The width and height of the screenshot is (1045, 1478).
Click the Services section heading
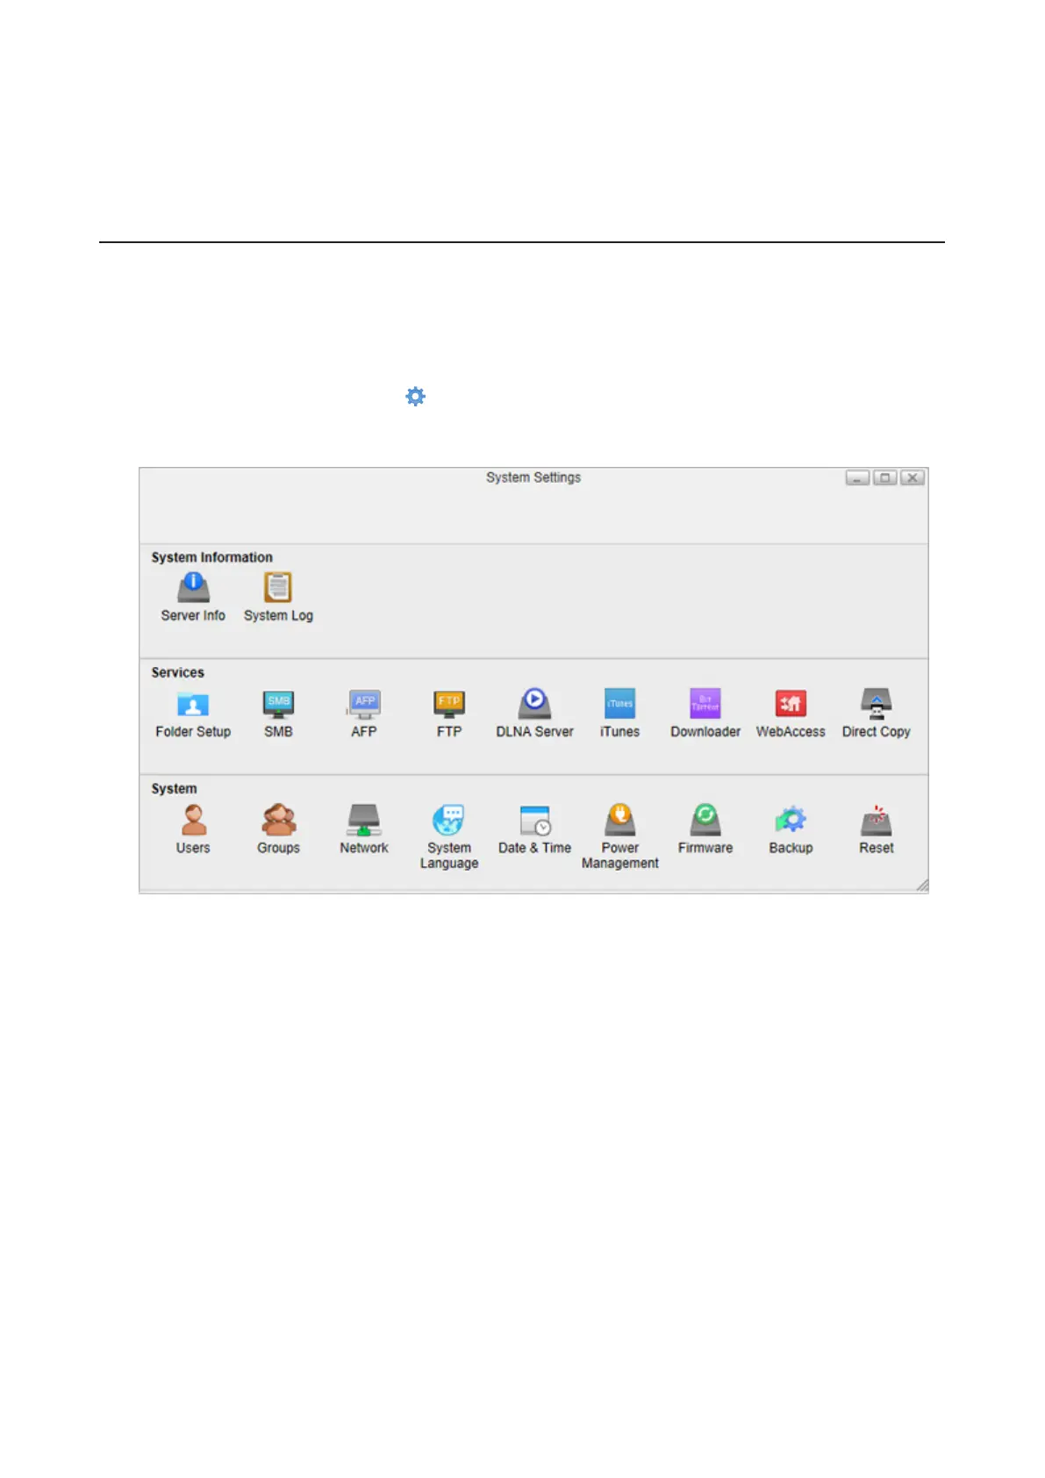[x=177, y=672]
